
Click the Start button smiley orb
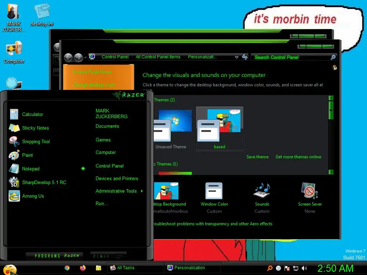pos(10,270)
